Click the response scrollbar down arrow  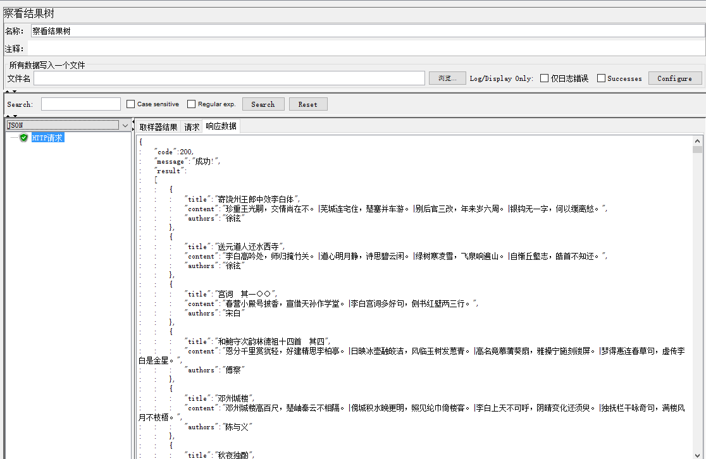tap(697, 455)
